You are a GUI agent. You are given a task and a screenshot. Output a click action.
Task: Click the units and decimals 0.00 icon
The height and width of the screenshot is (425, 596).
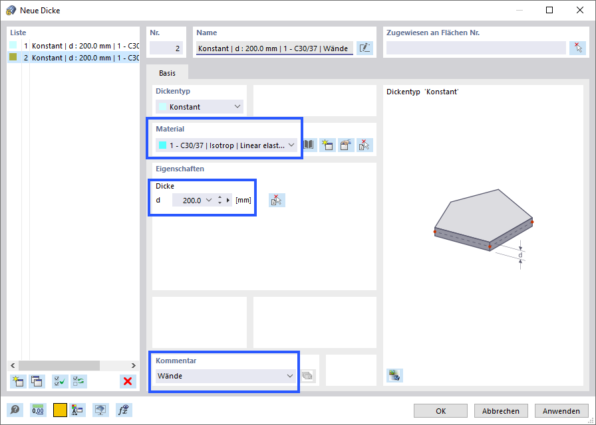(38, 410)
